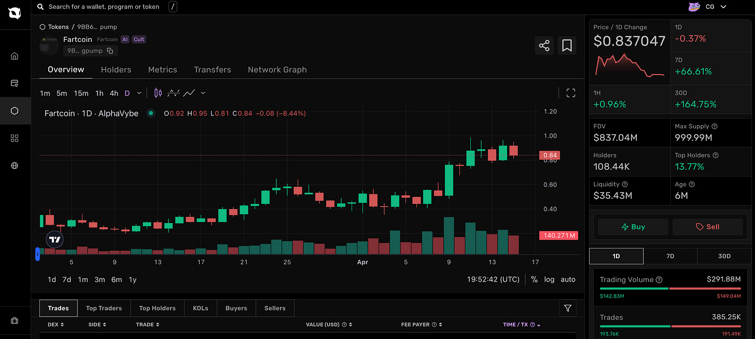Sort by TIME / TX column

[522, 325]
